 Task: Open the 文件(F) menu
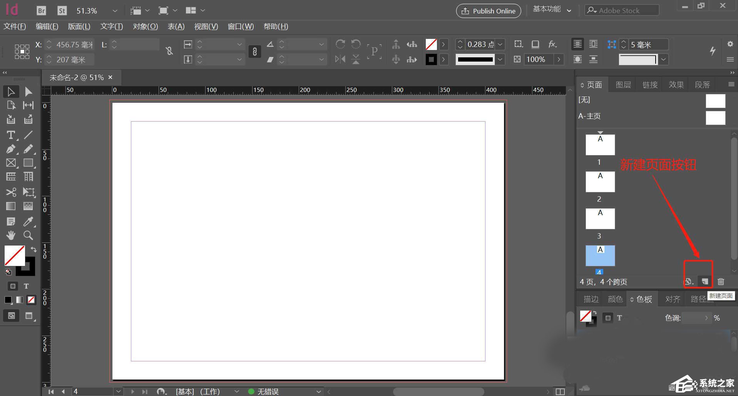[15, 27]
